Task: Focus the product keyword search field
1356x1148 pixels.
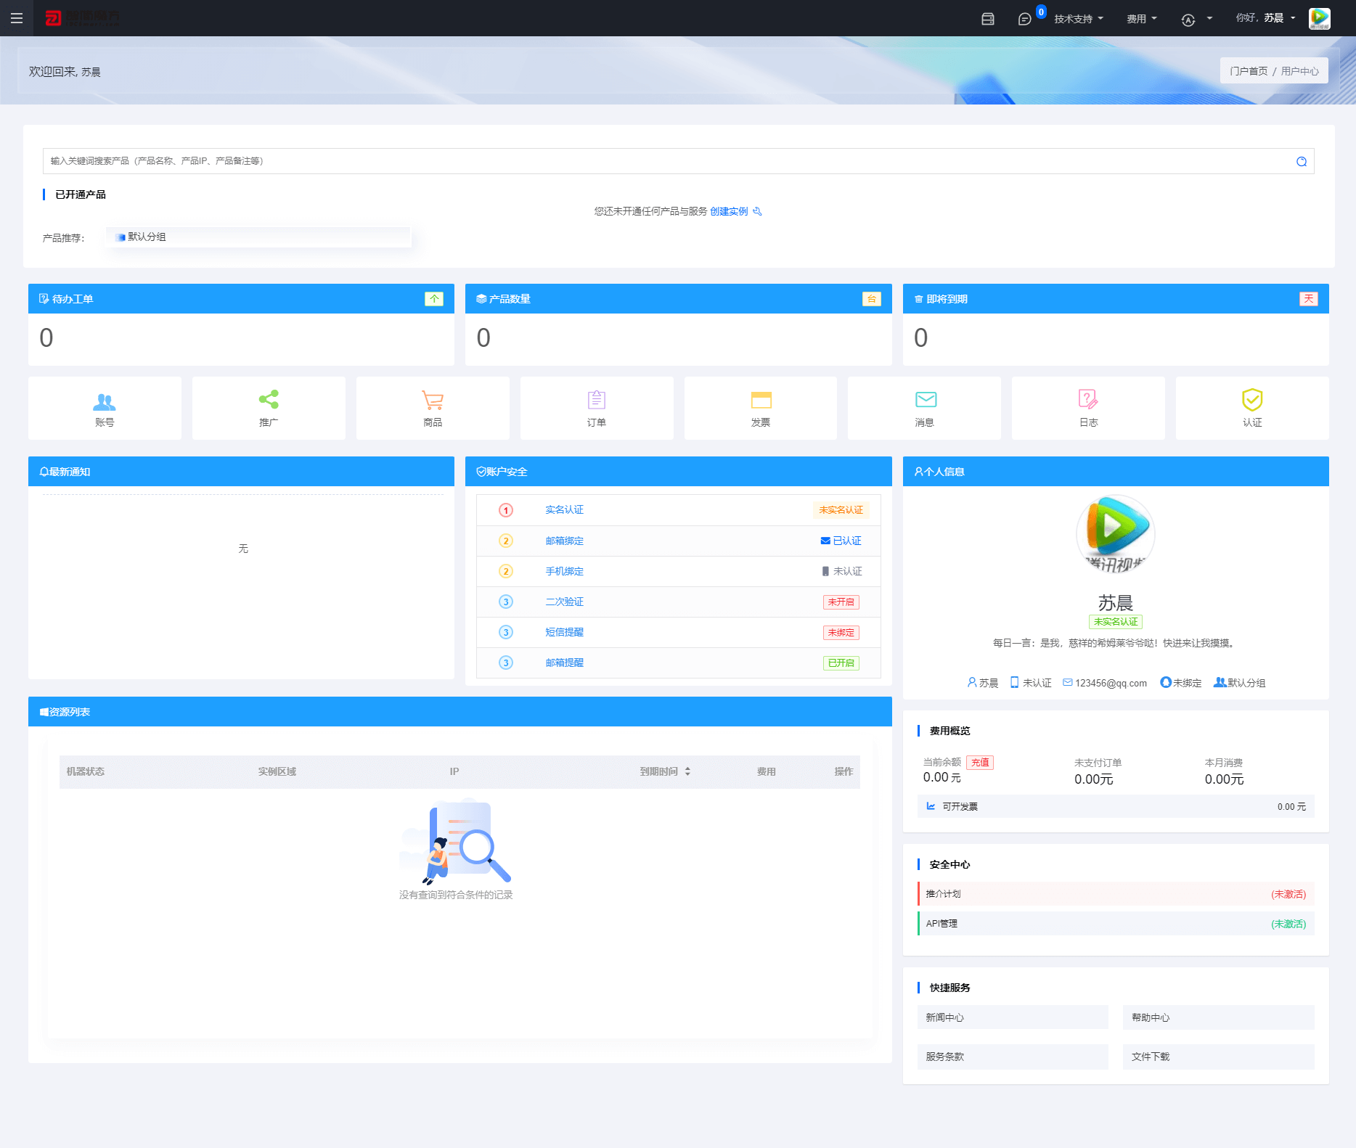Action: (x=668, y=161)
